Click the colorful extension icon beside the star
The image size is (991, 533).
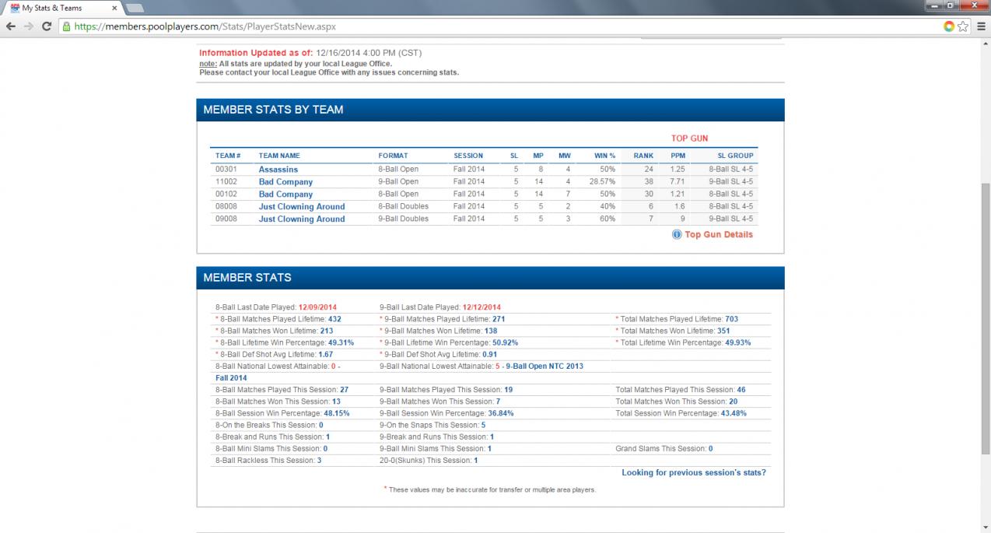948,26
